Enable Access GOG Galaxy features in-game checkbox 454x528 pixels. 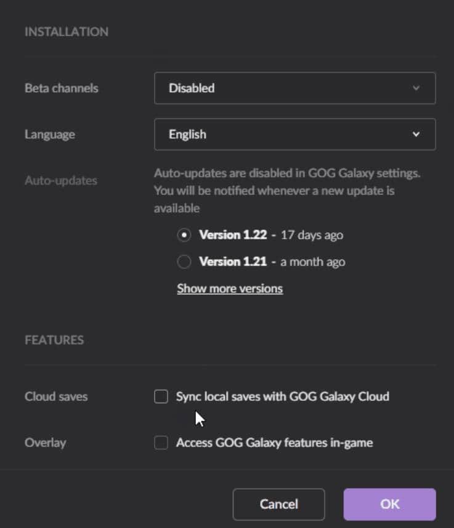[161, 442]
